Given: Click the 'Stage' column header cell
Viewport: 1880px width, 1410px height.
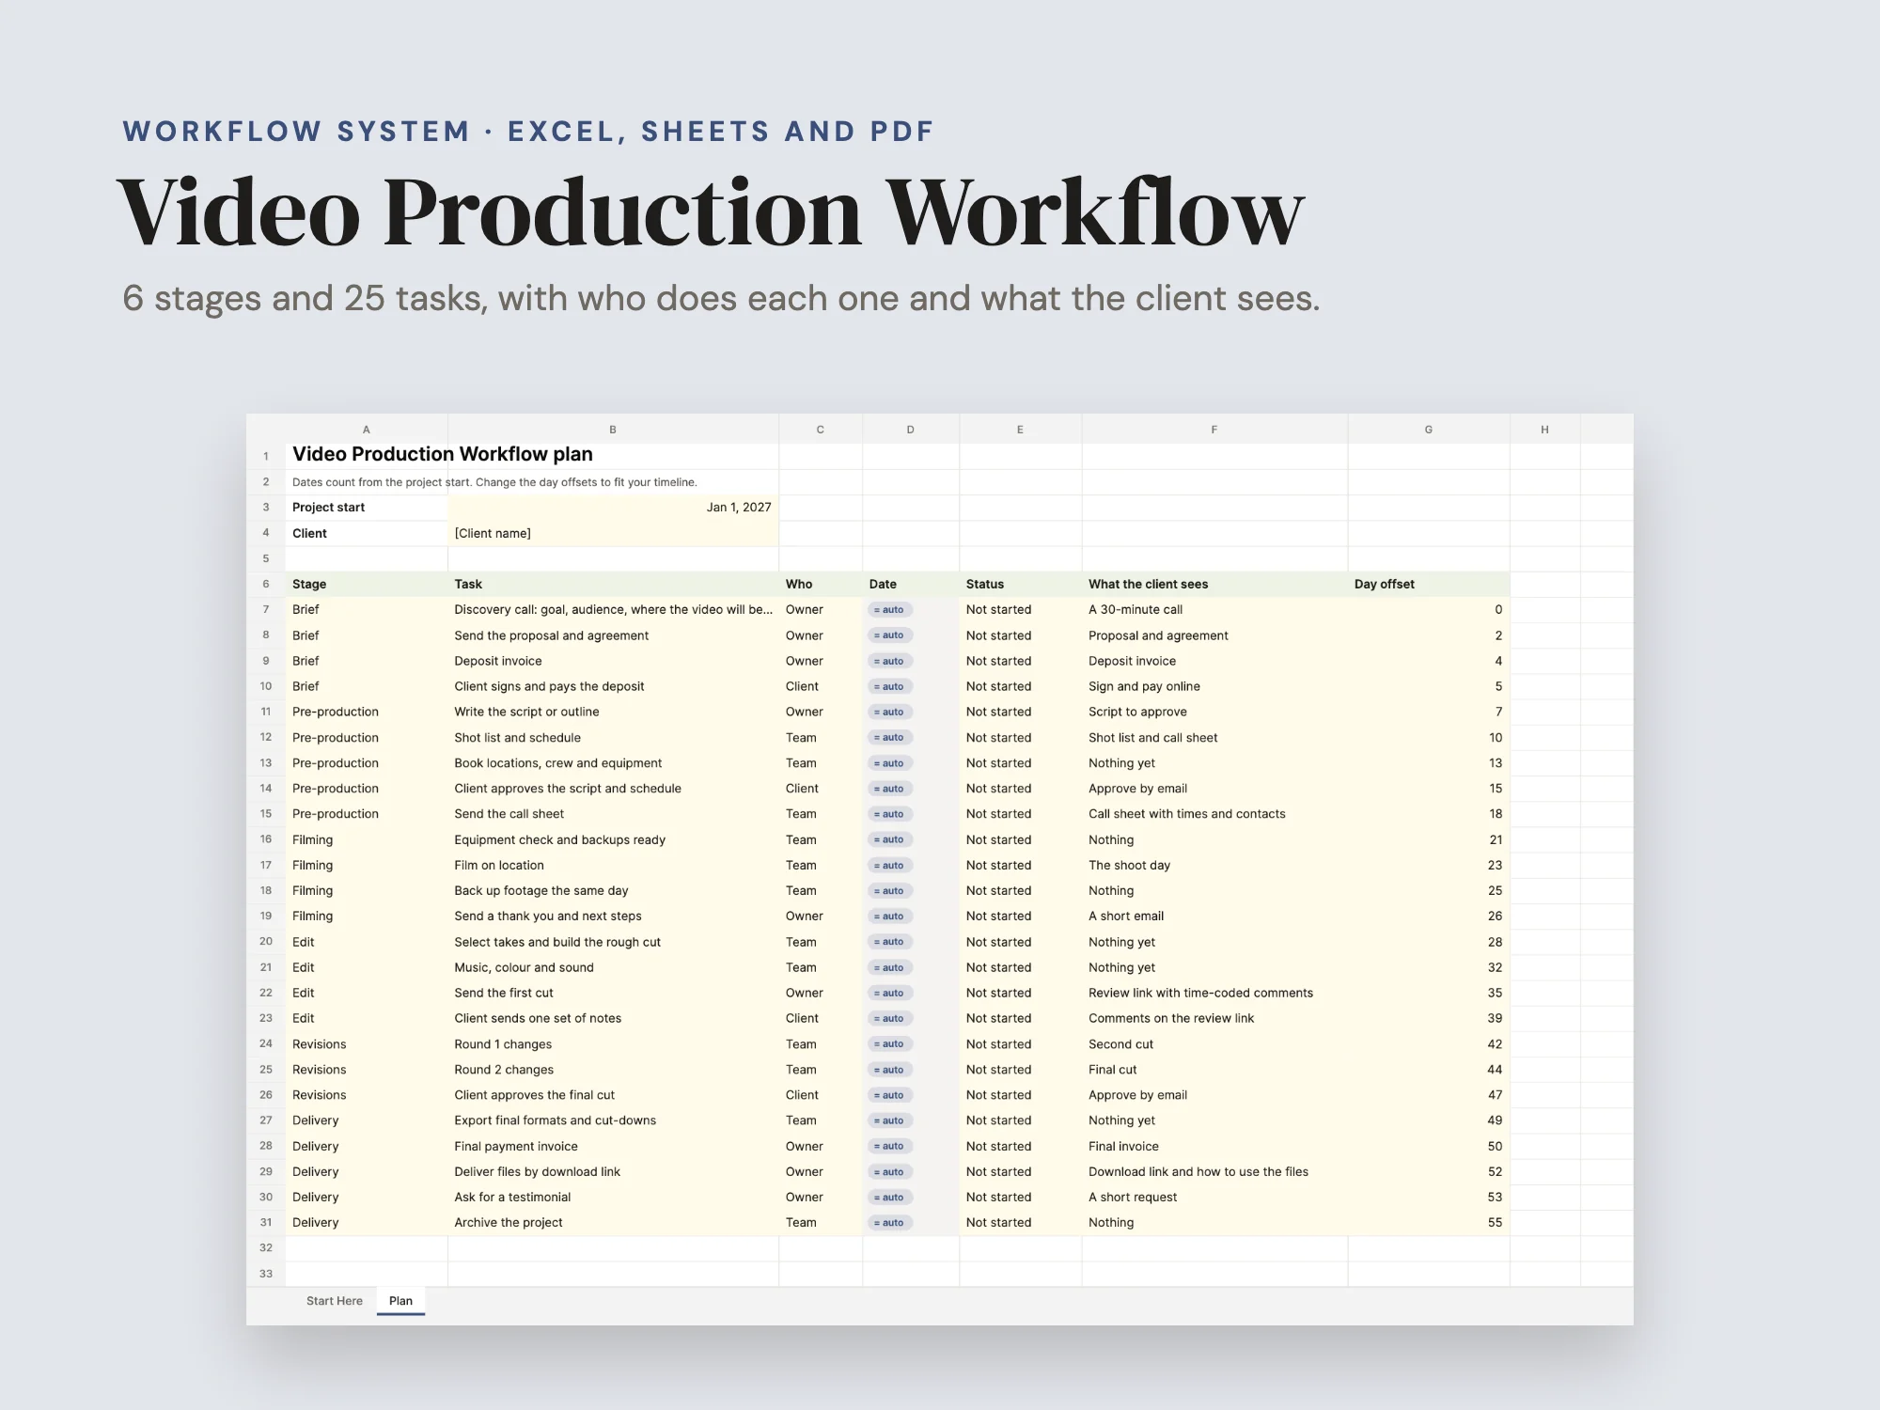Looking at the screenshot, I should click(367, 585).
